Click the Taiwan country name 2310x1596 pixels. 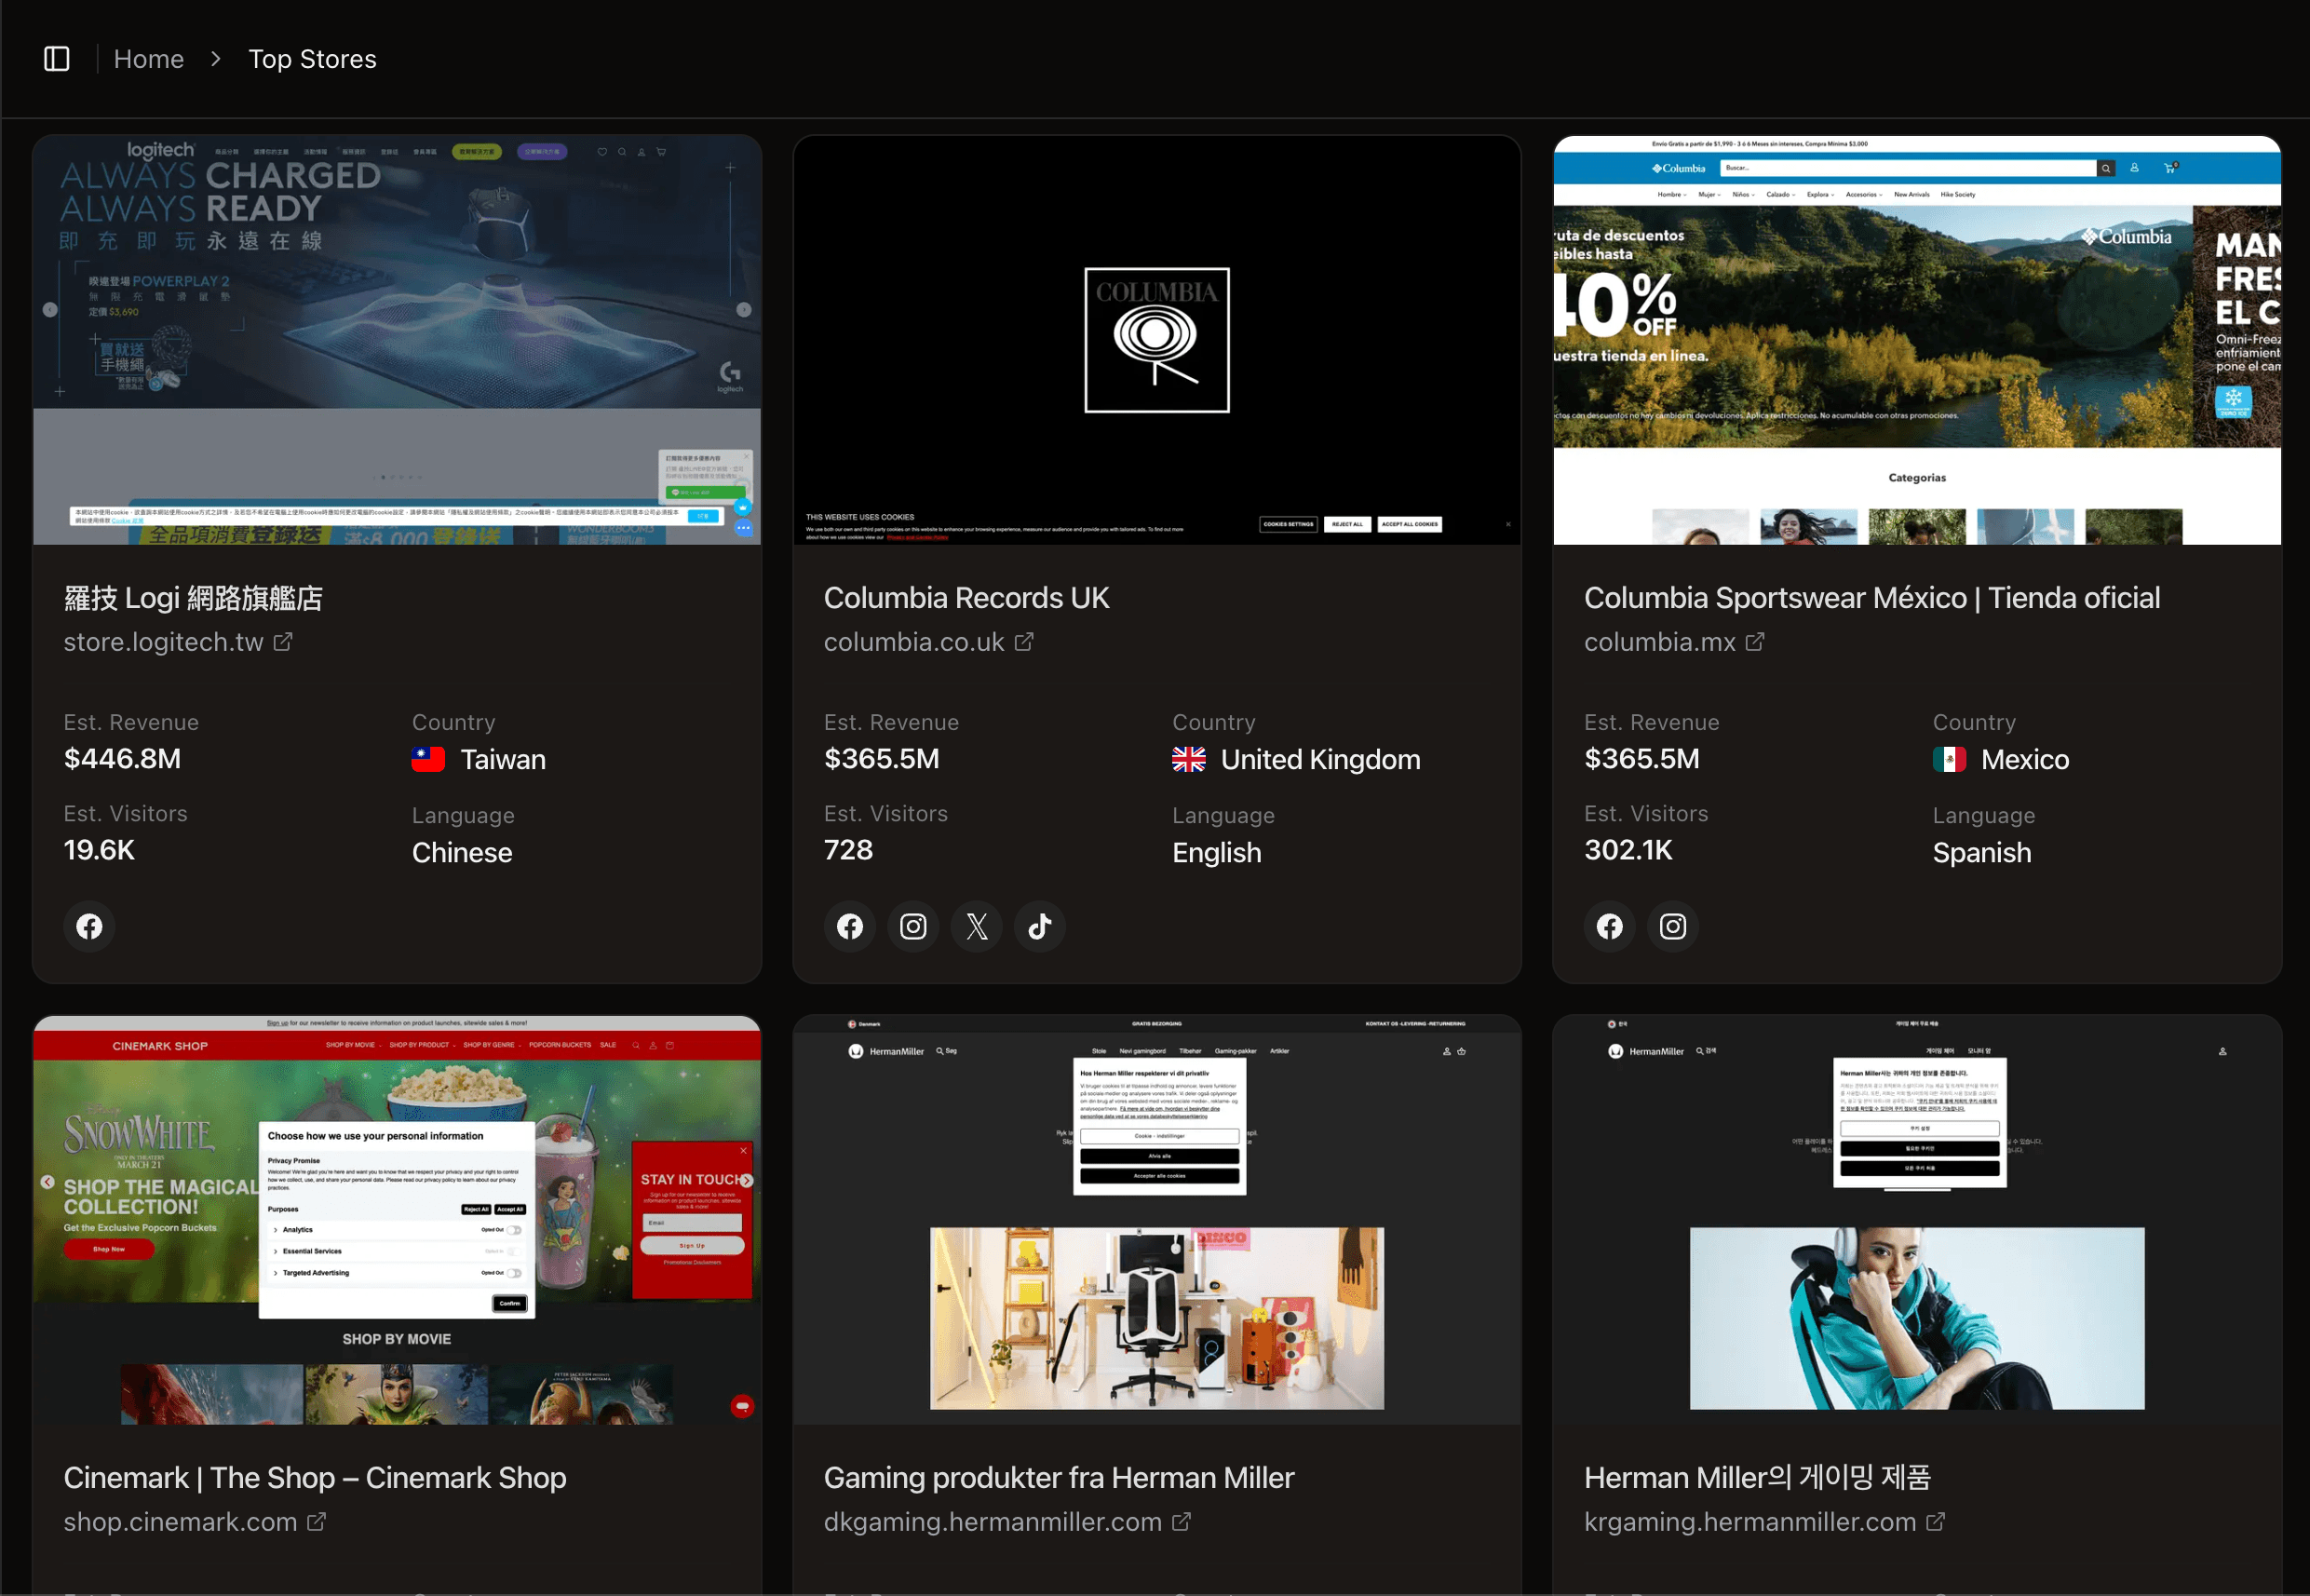(x=503, y=760)
